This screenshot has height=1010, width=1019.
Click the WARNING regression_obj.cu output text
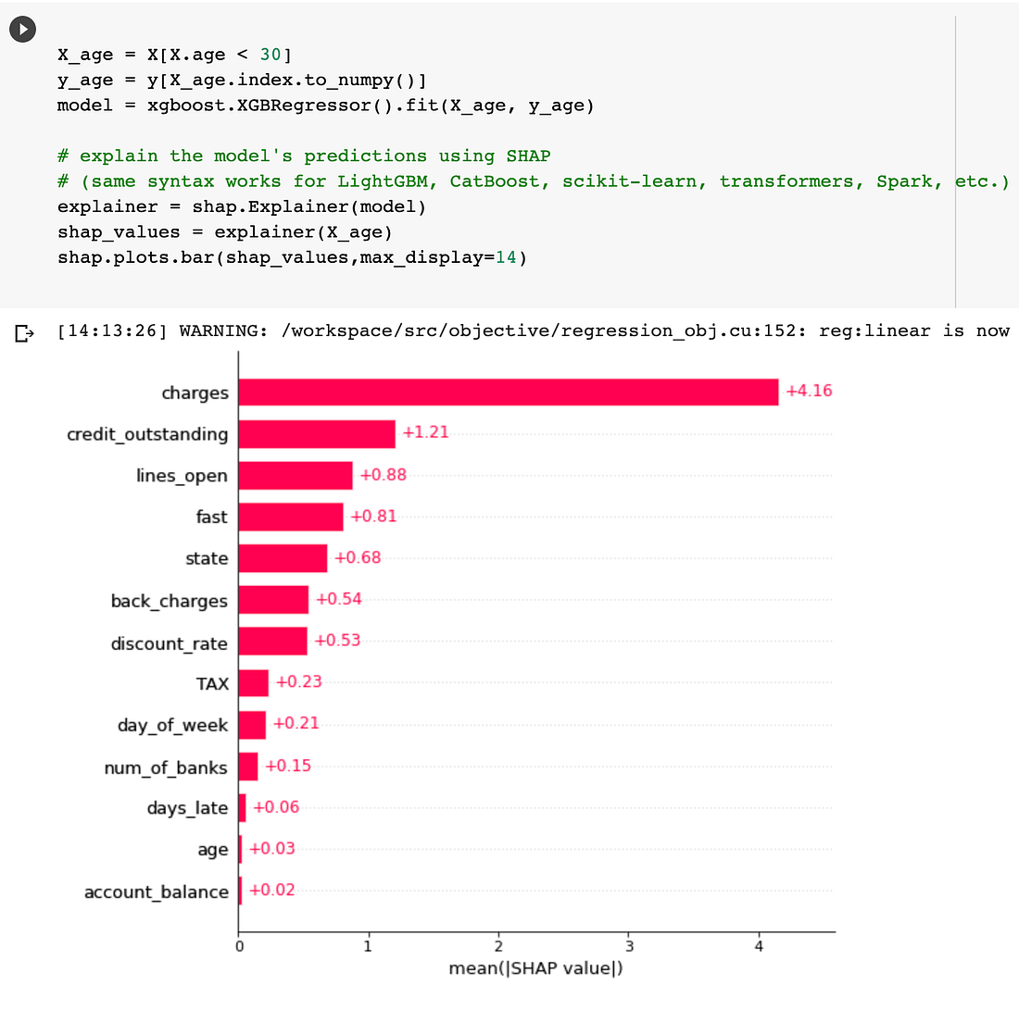point(533,331)
